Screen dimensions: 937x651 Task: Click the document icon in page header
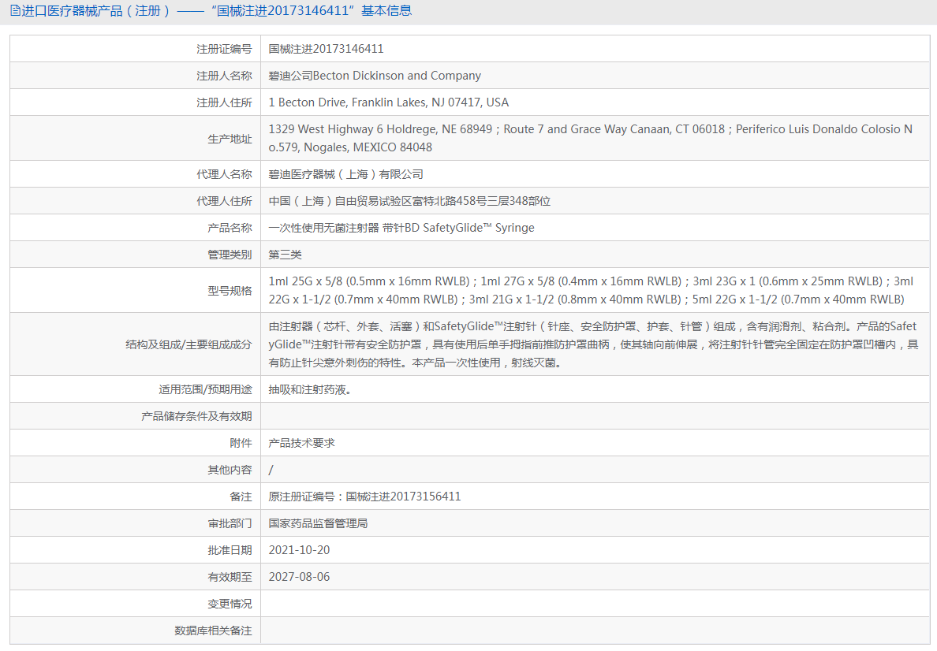(x=15, y=11)
